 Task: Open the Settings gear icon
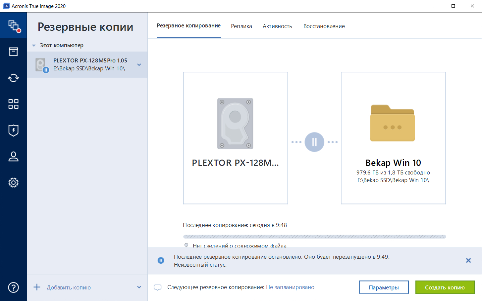14,182
